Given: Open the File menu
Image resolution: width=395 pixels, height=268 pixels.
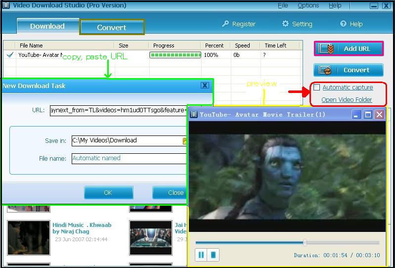Looking at the screenshot, I should (283, 5).
